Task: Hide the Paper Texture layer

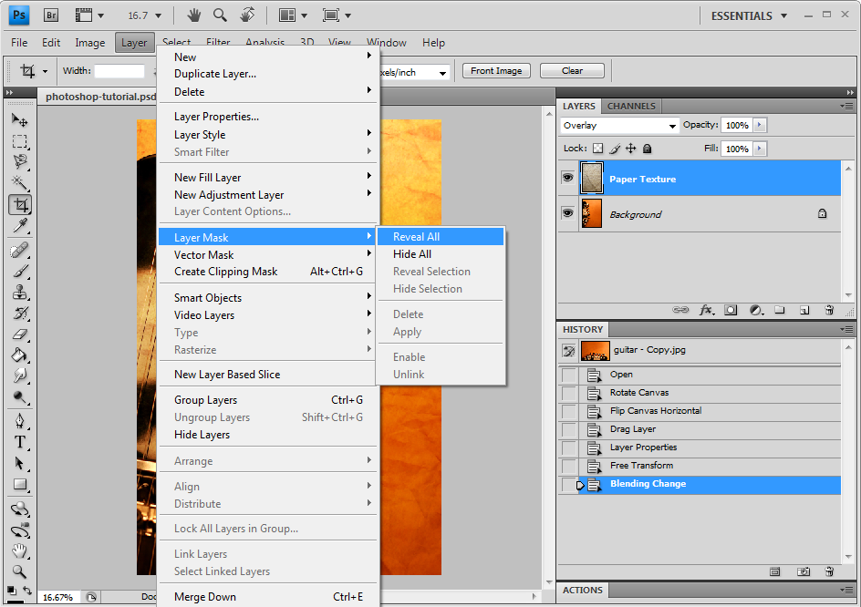Action: [x=567, y=179]
